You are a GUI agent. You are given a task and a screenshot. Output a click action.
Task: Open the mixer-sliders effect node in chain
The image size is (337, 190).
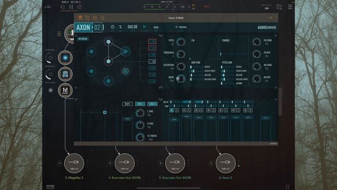pyautogui.click(x=65, y=90)
